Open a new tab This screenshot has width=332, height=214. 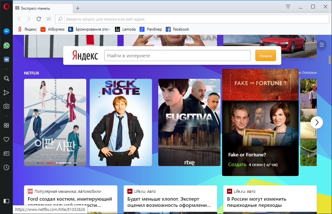point(77,8)
